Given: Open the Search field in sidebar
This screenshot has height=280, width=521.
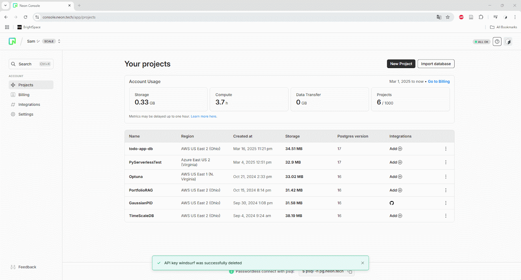Looking at the screenshot, I should click(31, 64).
